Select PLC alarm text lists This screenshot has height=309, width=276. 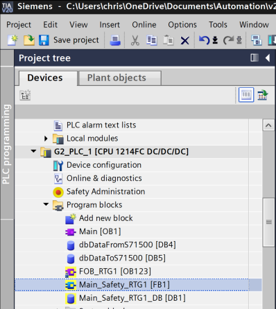pos(101,125)
